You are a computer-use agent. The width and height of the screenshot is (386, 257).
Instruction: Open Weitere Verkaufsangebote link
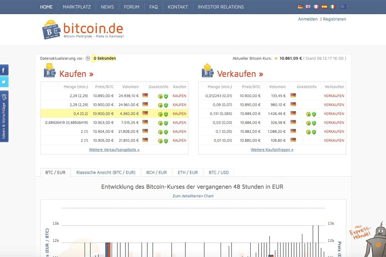click(x=114, y=150)
